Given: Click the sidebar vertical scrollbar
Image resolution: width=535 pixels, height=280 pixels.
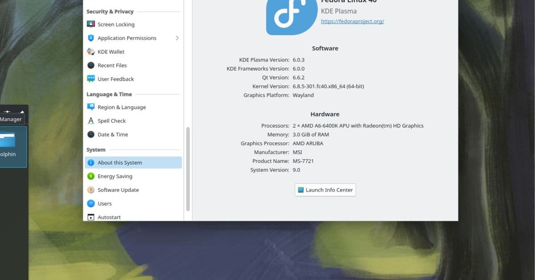Looking at the screenshot, I should coord(188,169).
